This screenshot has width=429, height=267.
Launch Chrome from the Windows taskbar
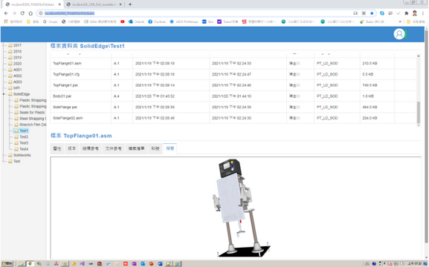pyautogui.click(x=30, y=264)
